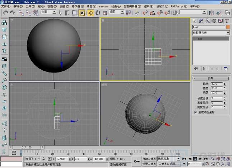Toggle Angle Snap icon

coord(153,13)
